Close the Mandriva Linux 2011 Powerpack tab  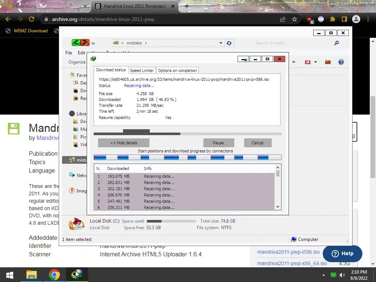coord(173,6)
